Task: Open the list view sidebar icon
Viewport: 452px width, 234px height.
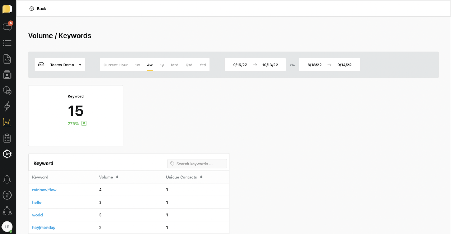Action: click(7, 43)
